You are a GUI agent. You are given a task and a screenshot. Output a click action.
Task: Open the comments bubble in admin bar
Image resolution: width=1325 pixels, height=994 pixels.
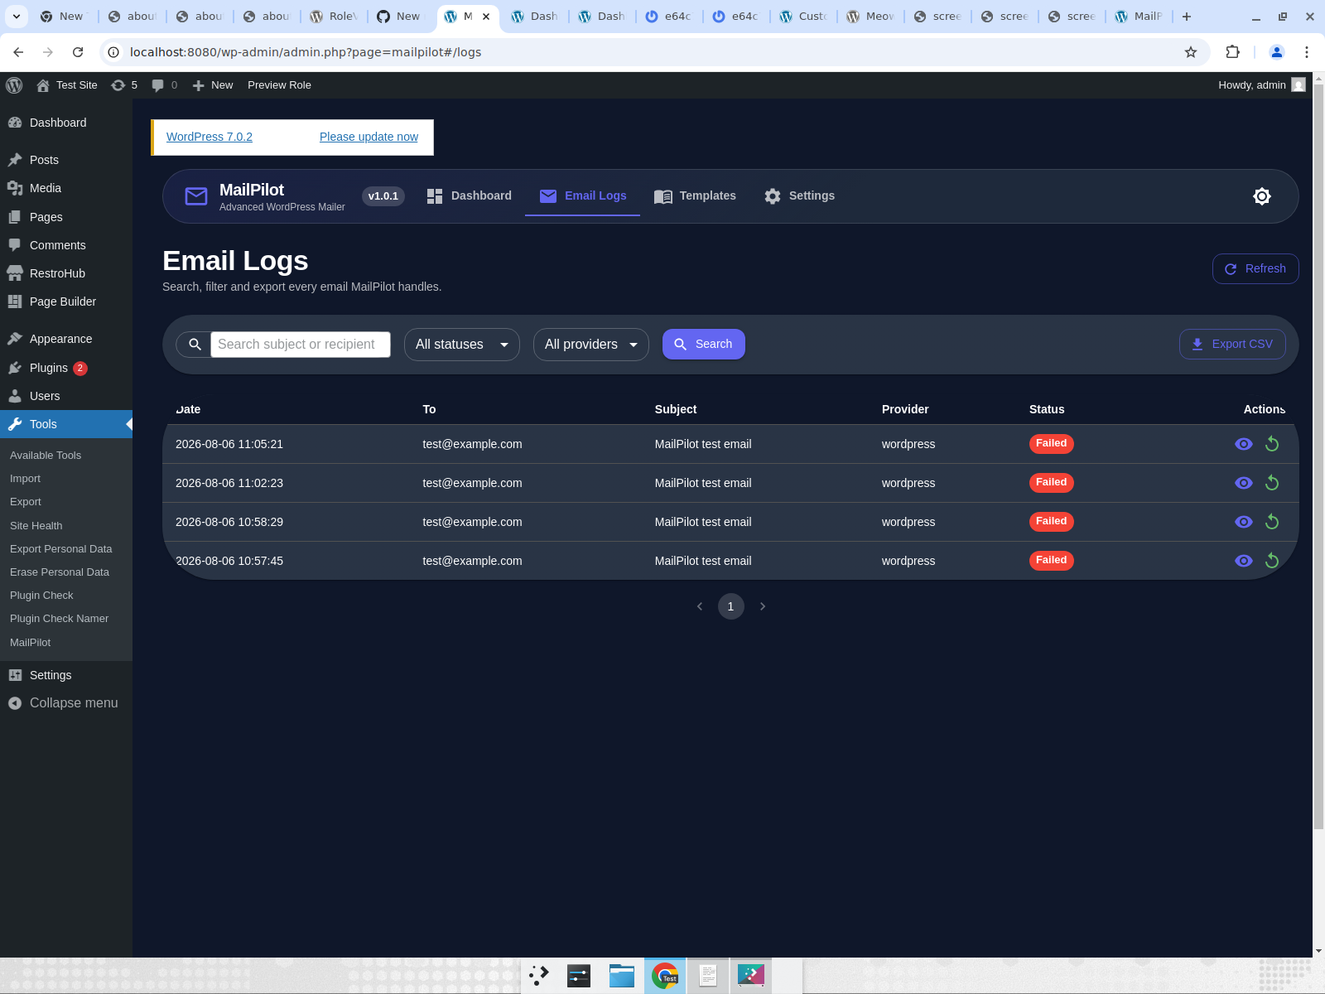coord(165,85)
